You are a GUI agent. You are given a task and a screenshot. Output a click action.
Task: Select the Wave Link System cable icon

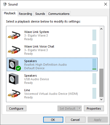(14, 35)
